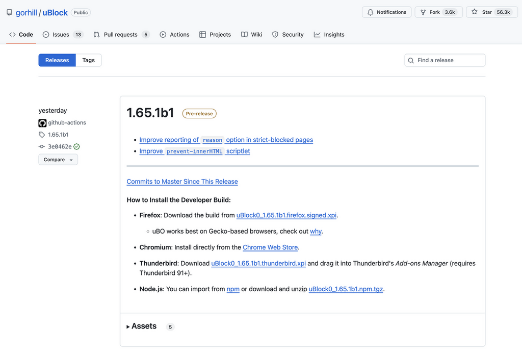Click the star count 56.3k
This screenshot has width=522, height=355.
(503, 12)
